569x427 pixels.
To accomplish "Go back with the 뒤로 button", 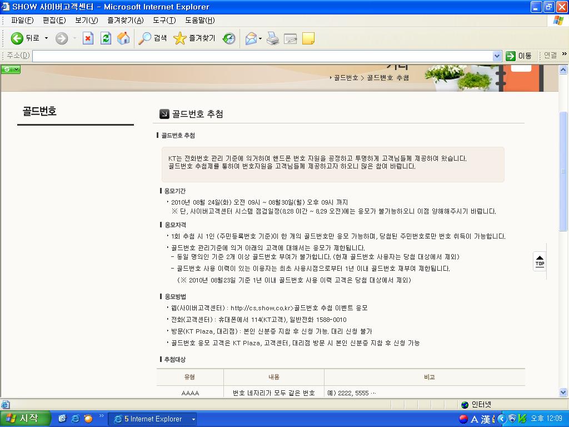I will (24, 38).
